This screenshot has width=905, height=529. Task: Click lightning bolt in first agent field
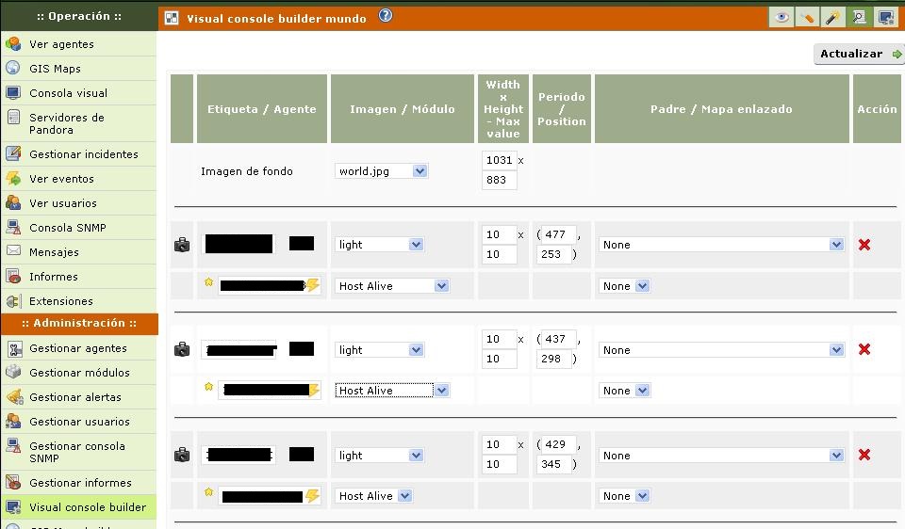pyautogui.click(x=312, y=285)
